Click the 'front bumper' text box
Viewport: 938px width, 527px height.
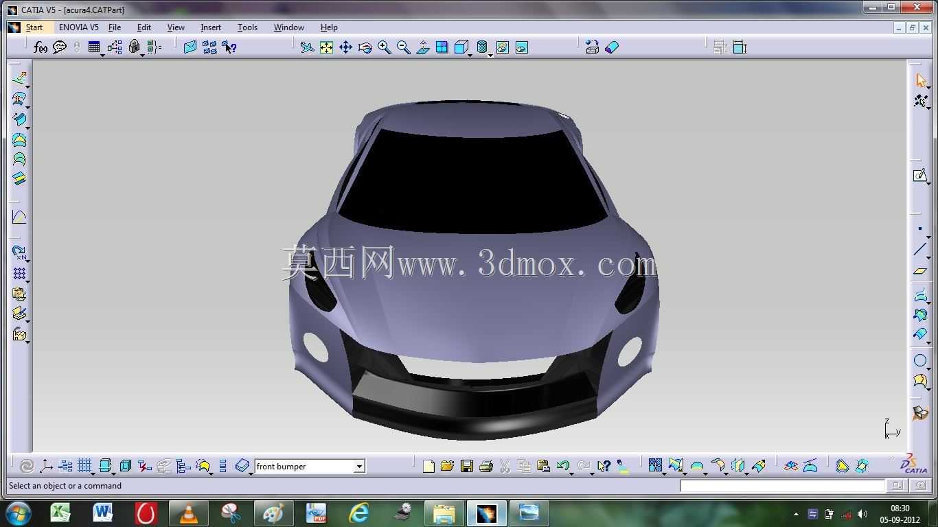(304, 467)
